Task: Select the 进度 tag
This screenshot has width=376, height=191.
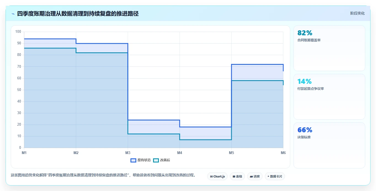Action: (255, 176)
